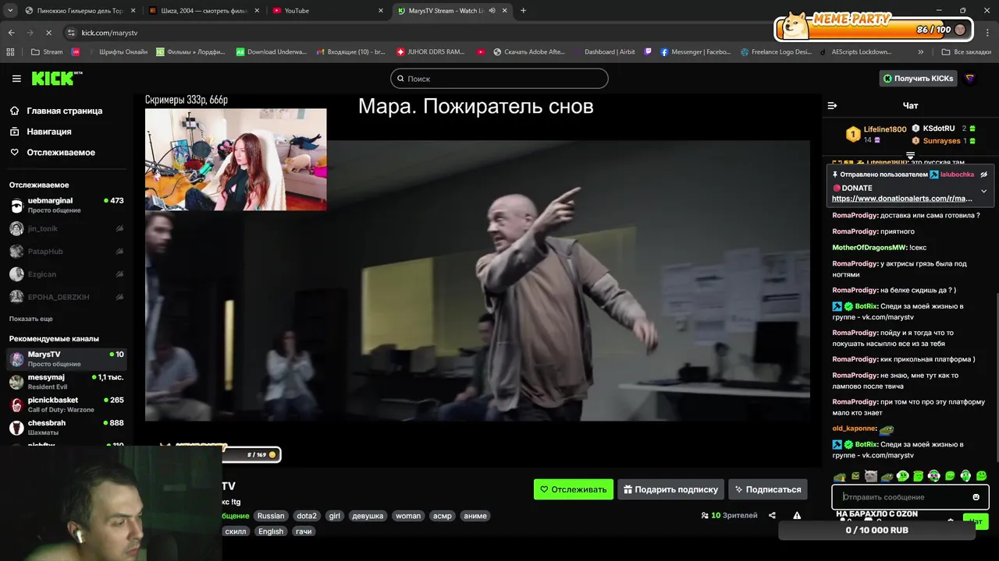Select the асмр tag
This screenshot has height=561, width=999.
click(443, 516)
